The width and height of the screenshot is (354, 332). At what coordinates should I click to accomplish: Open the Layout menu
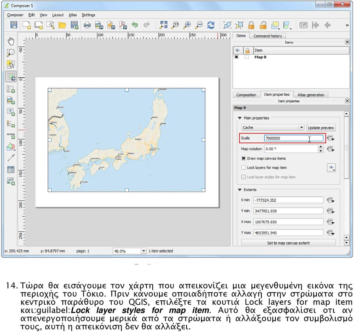[58, 15]
